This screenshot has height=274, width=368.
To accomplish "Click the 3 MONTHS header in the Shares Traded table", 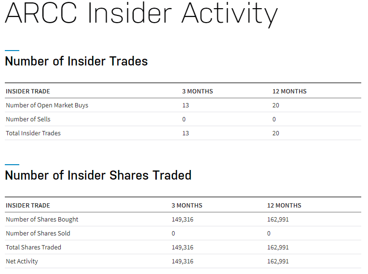I will [x=187, y=206].
